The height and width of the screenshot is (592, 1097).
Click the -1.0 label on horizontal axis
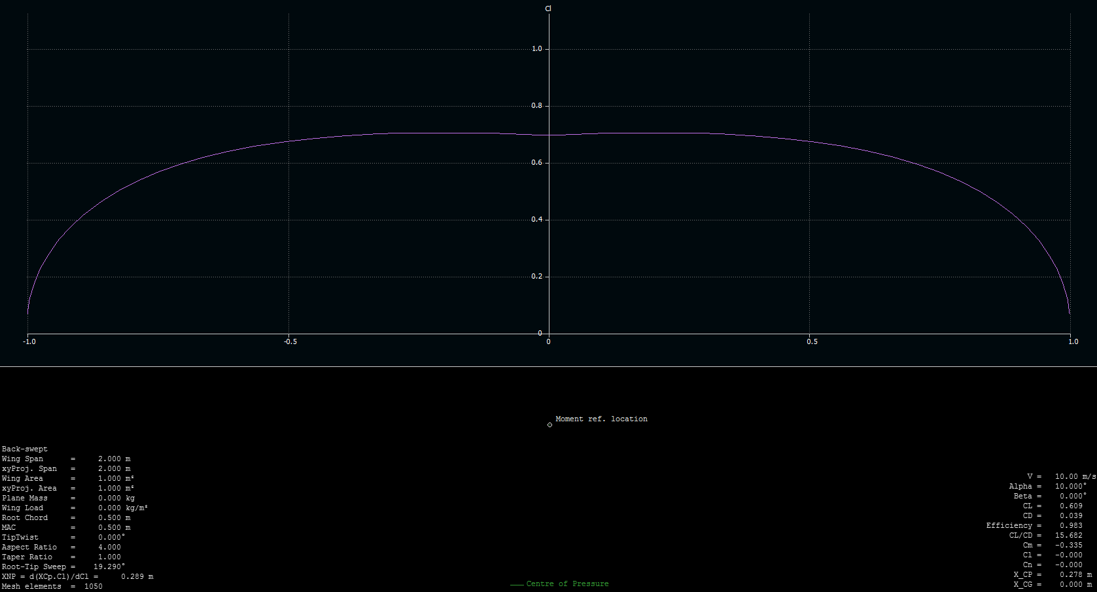coord(29,341)
